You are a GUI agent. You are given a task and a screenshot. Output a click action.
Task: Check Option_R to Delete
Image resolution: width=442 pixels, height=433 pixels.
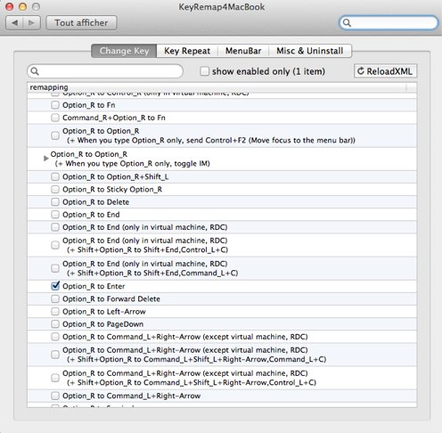coord(55,202)
